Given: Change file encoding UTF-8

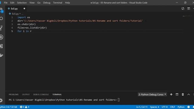Looking at the screenshot, I should coord(164,107).
